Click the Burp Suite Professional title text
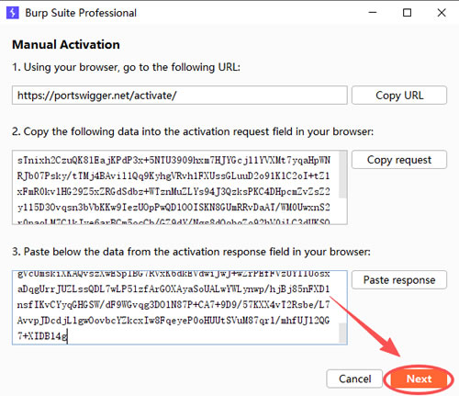This screenshot has height=396, width=459. click(x=81, y=13)
